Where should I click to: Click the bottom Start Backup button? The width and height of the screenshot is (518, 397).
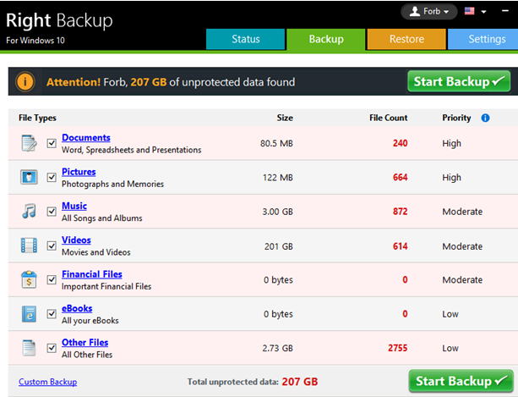point(461,381)
